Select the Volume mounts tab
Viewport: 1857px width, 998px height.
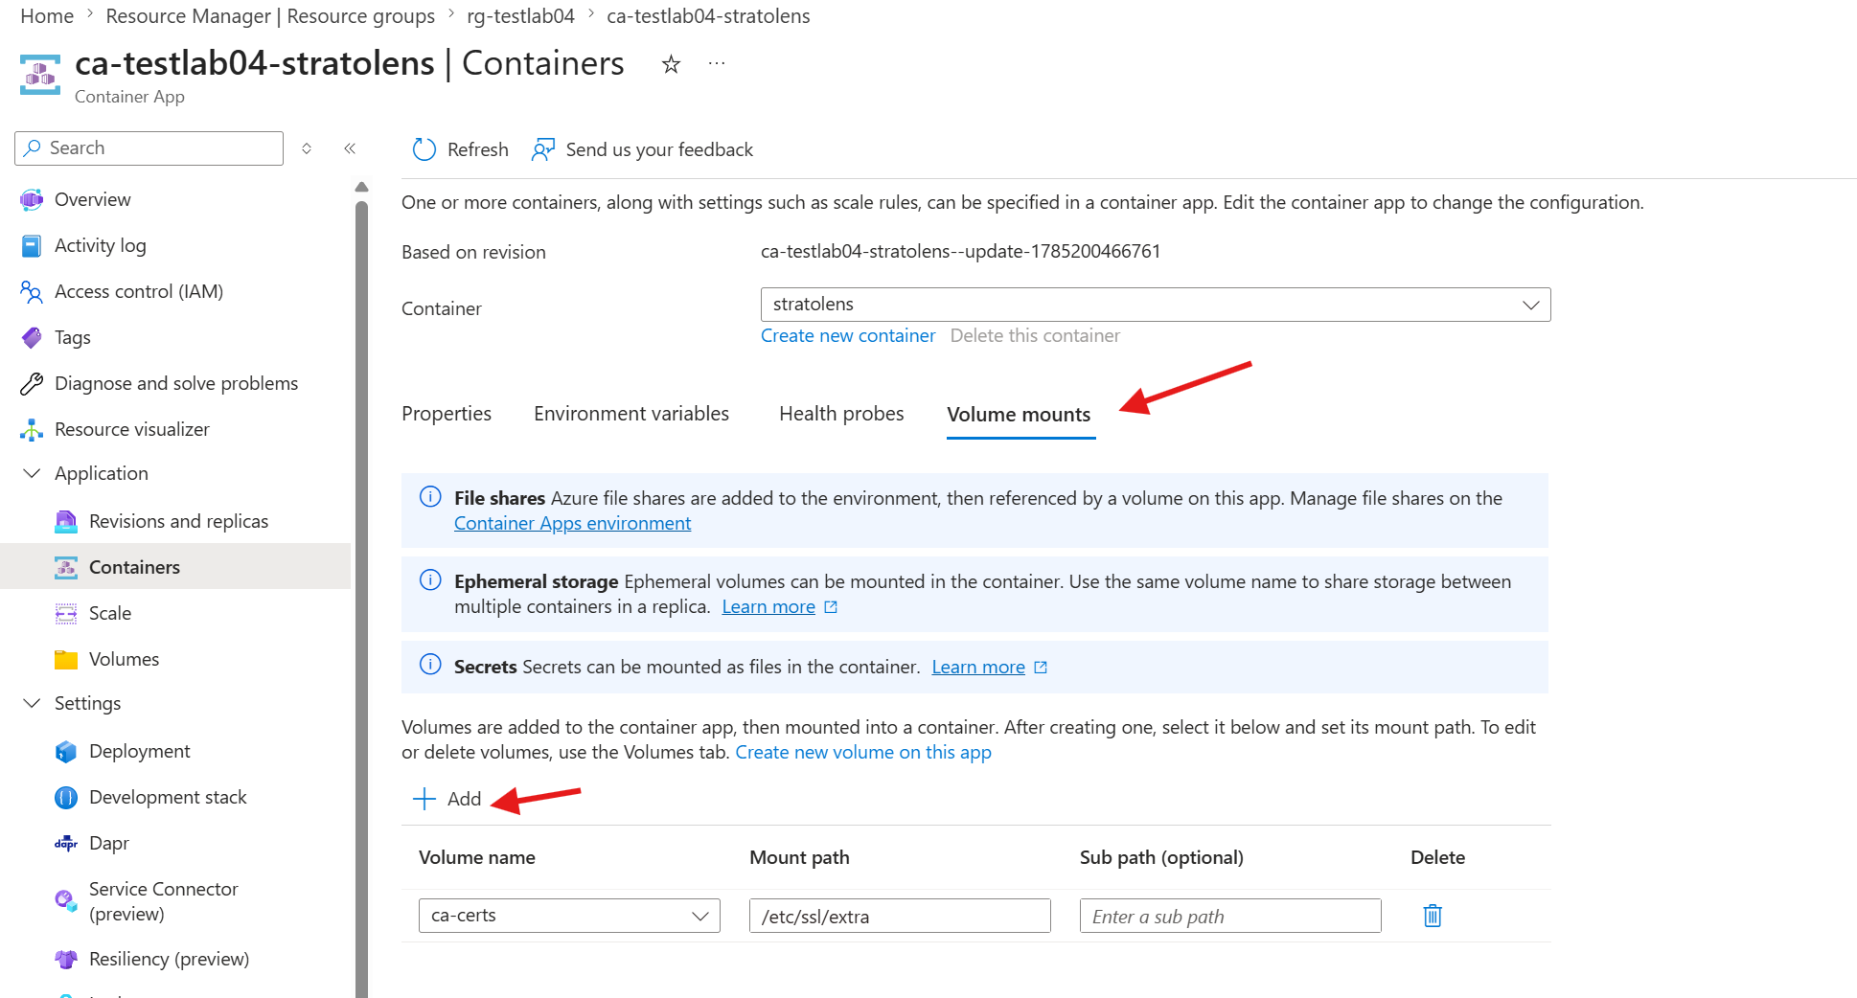1019,415
